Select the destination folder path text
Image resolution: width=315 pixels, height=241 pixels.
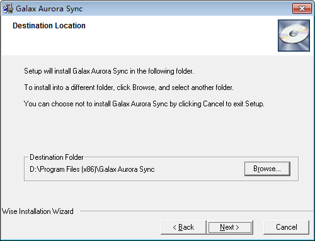pyautogui.click(x=92, y=169)
